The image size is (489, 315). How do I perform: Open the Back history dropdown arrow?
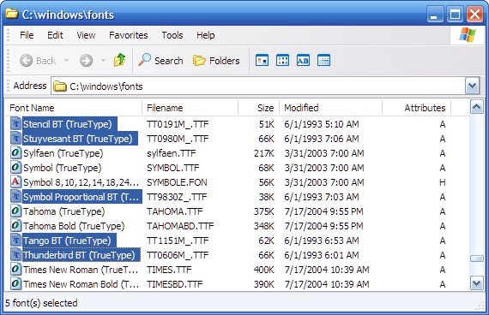coord(66,60)
